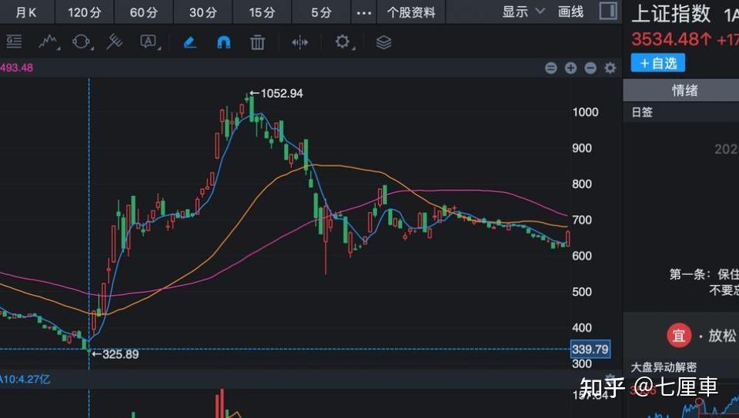This screenshot has height=418, width=739.
Task: Select the 5分 timeframe tab
Action: click(322, 12)
